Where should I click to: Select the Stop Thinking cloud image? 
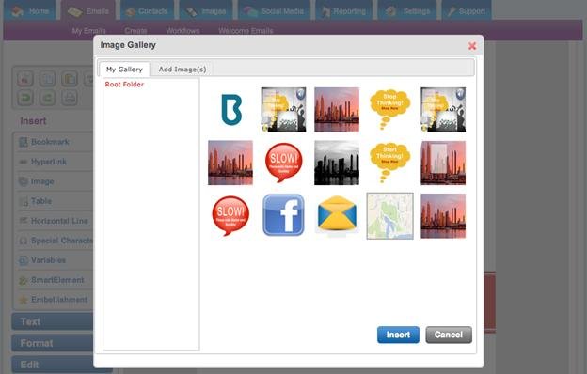pos(389,110)
